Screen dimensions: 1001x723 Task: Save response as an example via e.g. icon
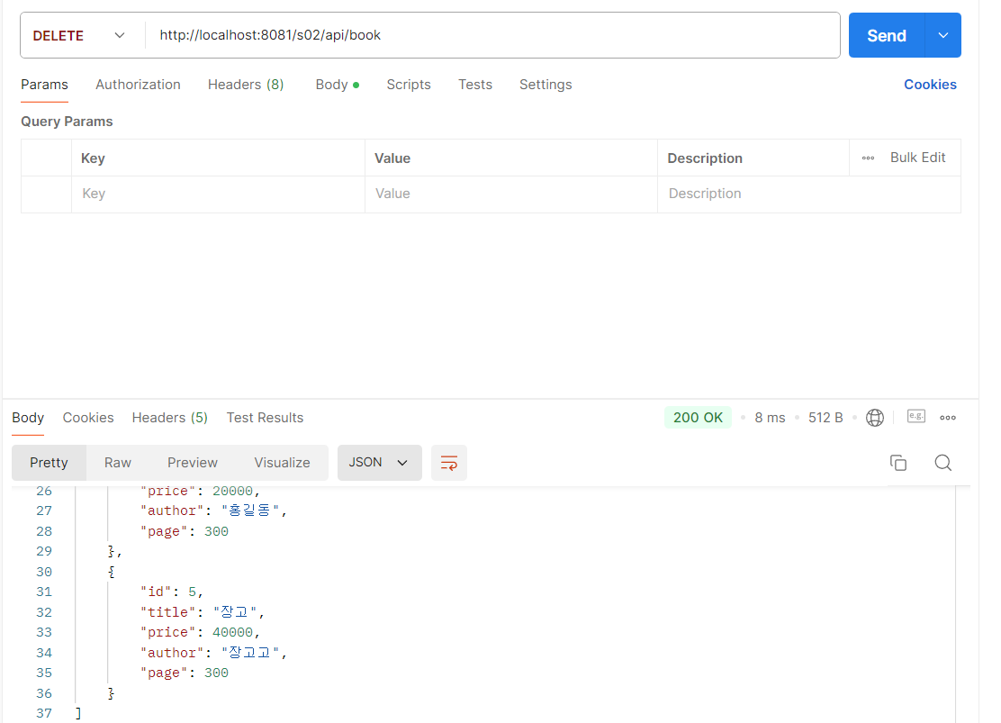(915, 416)
